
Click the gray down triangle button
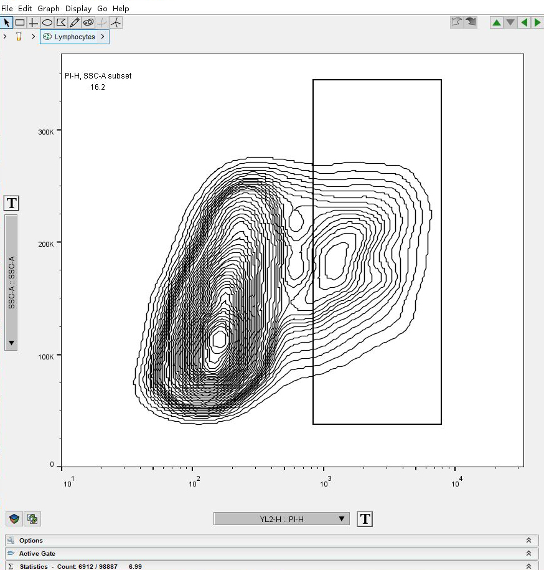point(510,22)
